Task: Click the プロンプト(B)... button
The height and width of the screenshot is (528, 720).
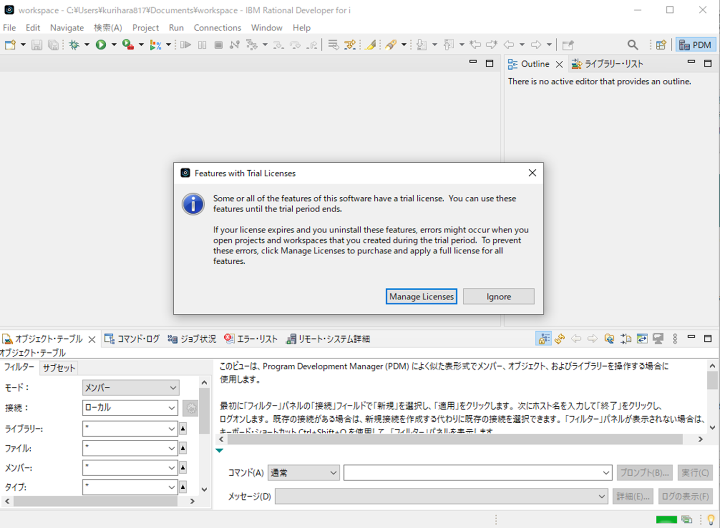Action: 644,473
